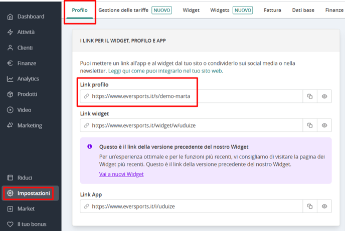Click chain icon in Link widget field
Viewport: 345px width, 231px height.
(86, 125)
